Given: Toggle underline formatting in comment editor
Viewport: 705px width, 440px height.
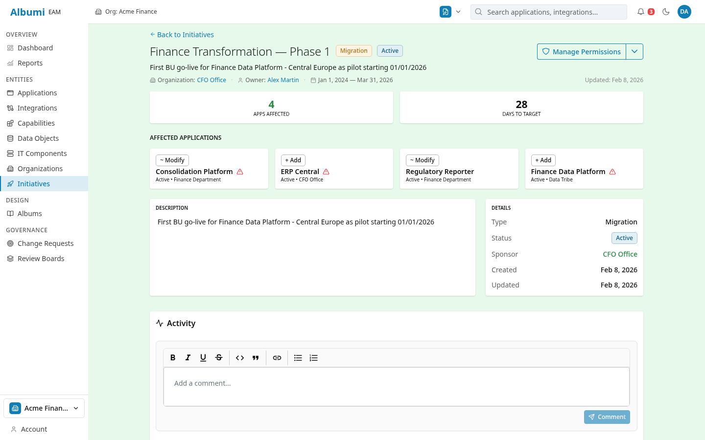Looking at the screenshot, I should 203,358.
